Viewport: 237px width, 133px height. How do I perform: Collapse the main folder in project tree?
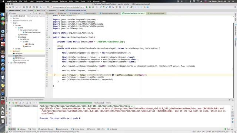tap(14, 25)
